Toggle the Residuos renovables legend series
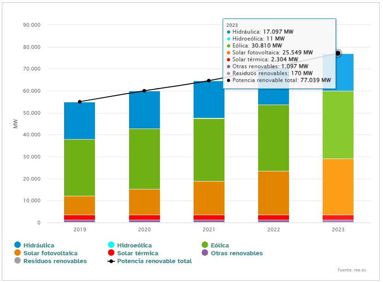383x282 pixels. tap(51, 261)
